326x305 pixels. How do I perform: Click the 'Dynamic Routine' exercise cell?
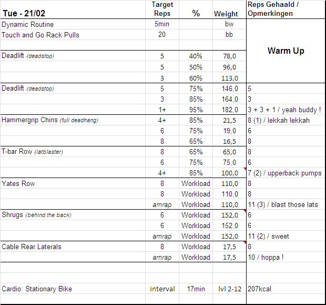tap(28, 25)
